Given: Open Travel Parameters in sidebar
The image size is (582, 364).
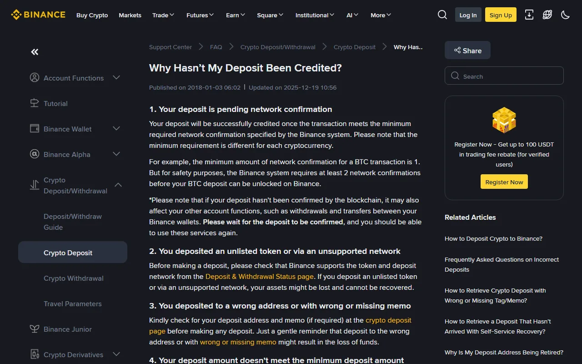Looking at the screenshot, I should (x=73, y=303).
